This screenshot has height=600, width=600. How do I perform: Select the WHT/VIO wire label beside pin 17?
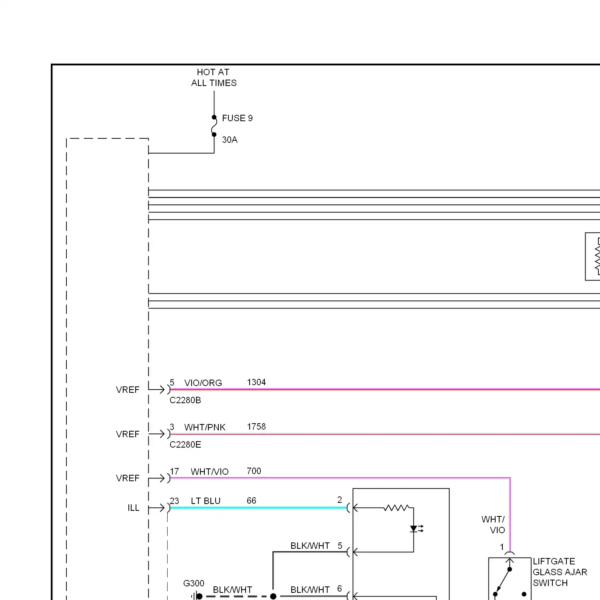coord(210,472)
